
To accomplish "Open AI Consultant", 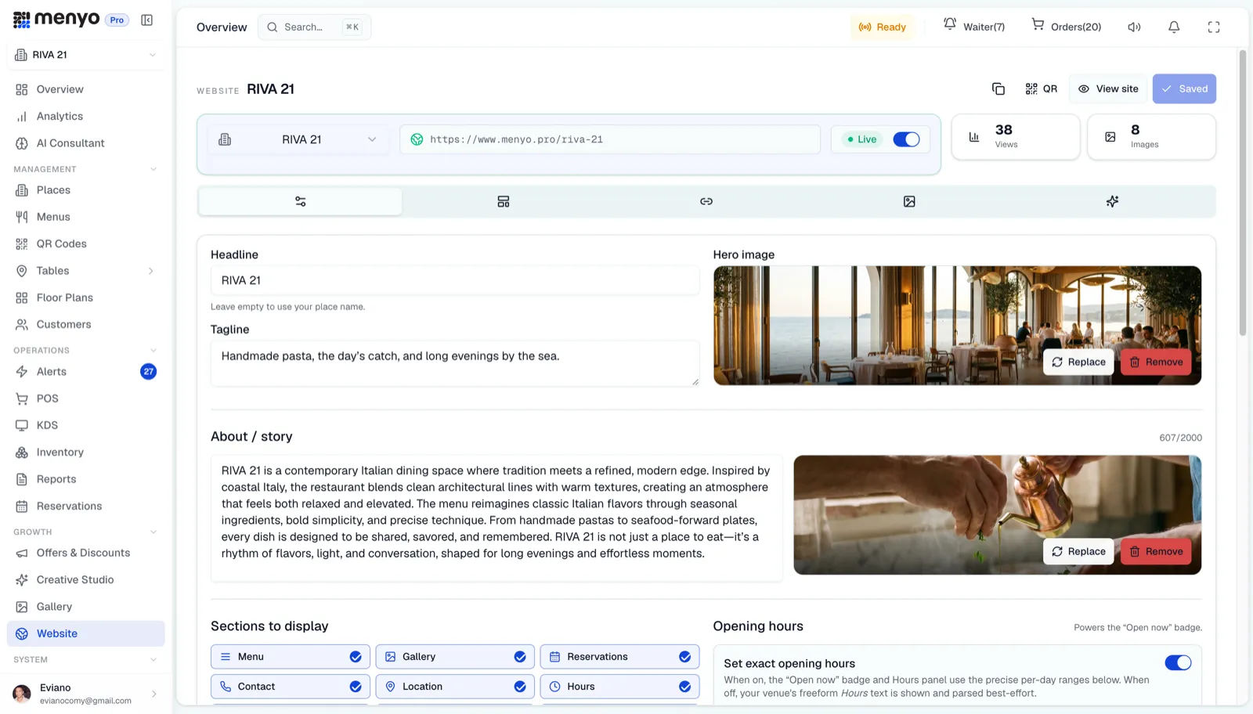I will pyautogui.click(x=86, y=143).
